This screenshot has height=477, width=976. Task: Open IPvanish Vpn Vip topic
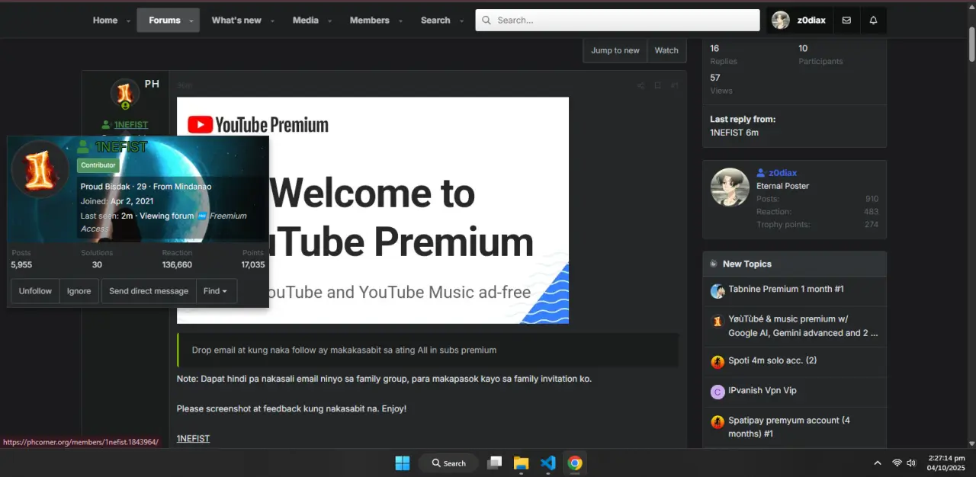762,390
